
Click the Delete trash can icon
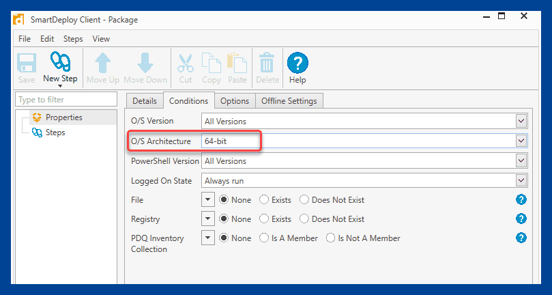267,63
